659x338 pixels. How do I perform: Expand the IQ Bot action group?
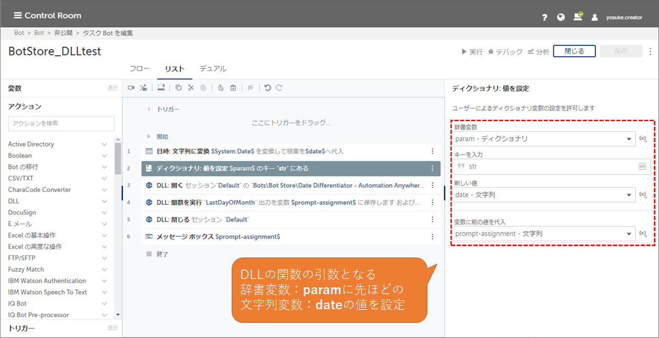tap(105, 304)
